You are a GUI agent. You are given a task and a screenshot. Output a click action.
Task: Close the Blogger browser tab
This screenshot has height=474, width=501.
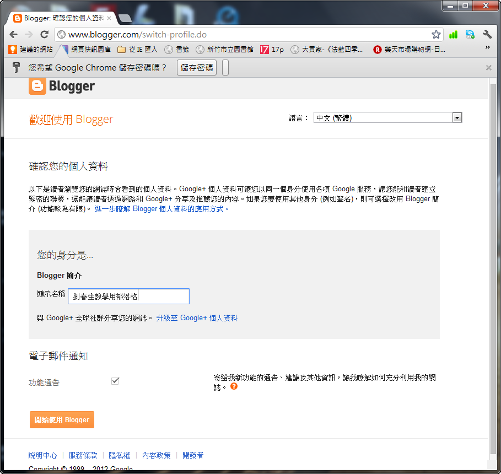coord(109,18)
